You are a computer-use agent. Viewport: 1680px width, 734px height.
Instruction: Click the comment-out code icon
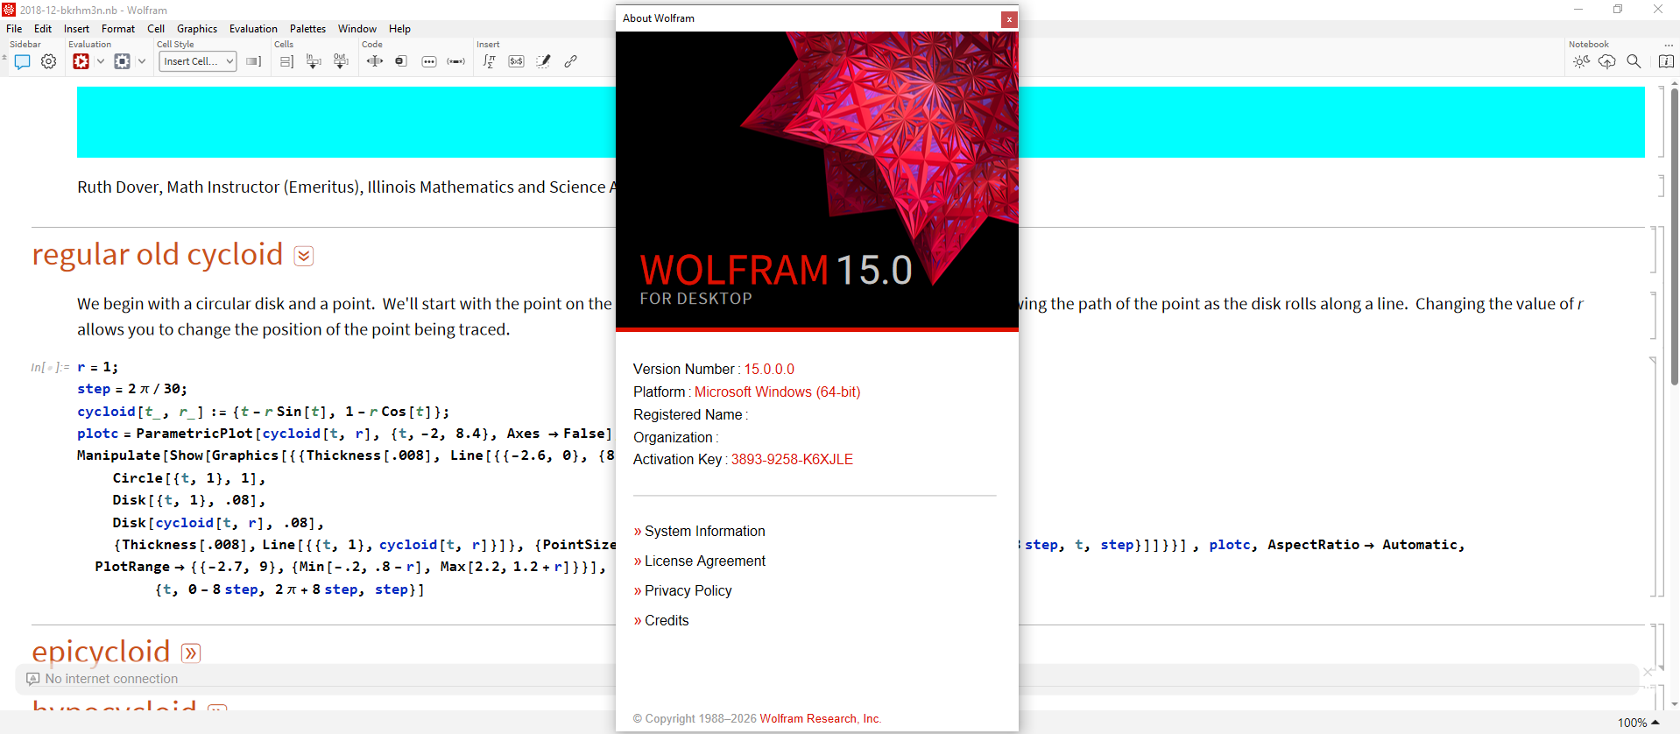pos(401,61)
